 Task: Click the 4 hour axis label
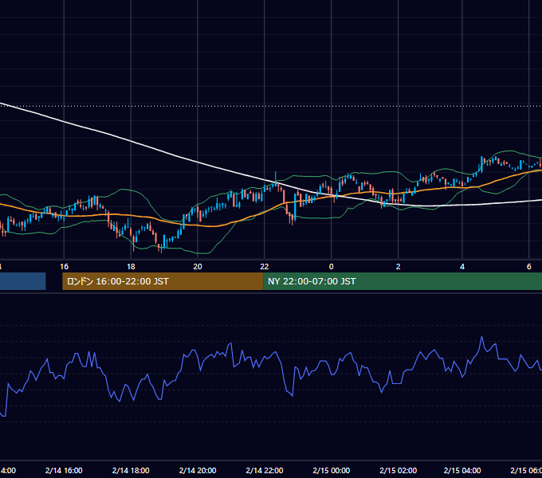coord(462,267)
